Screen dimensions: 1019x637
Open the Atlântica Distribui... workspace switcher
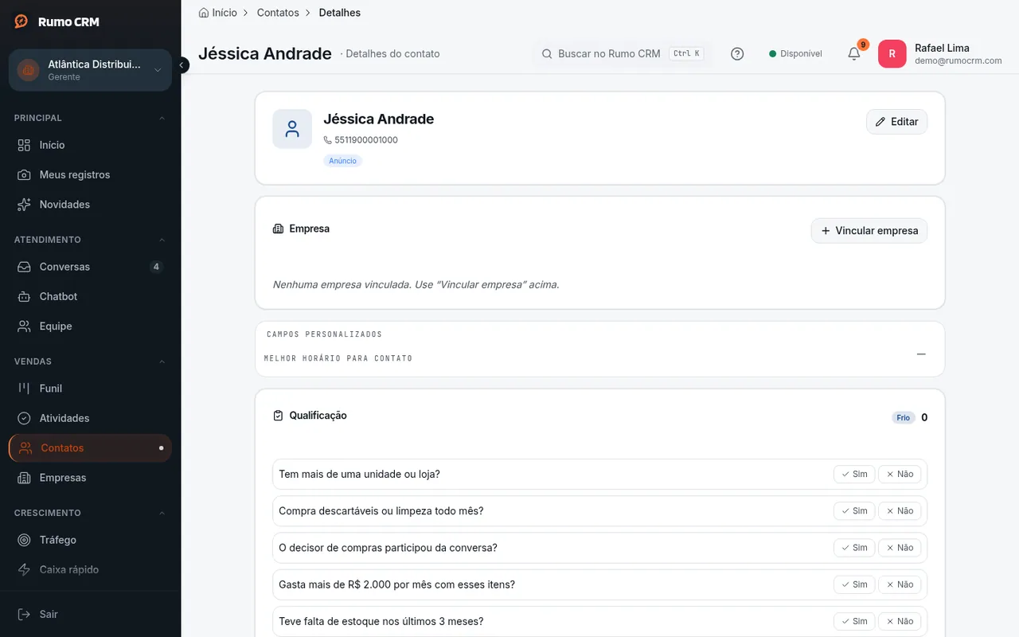pos(90,70)
